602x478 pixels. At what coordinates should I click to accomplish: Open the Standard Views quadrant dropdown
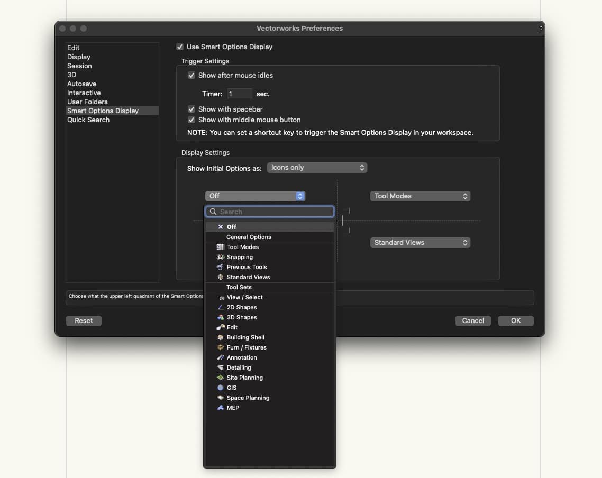(x=420, y=243)
